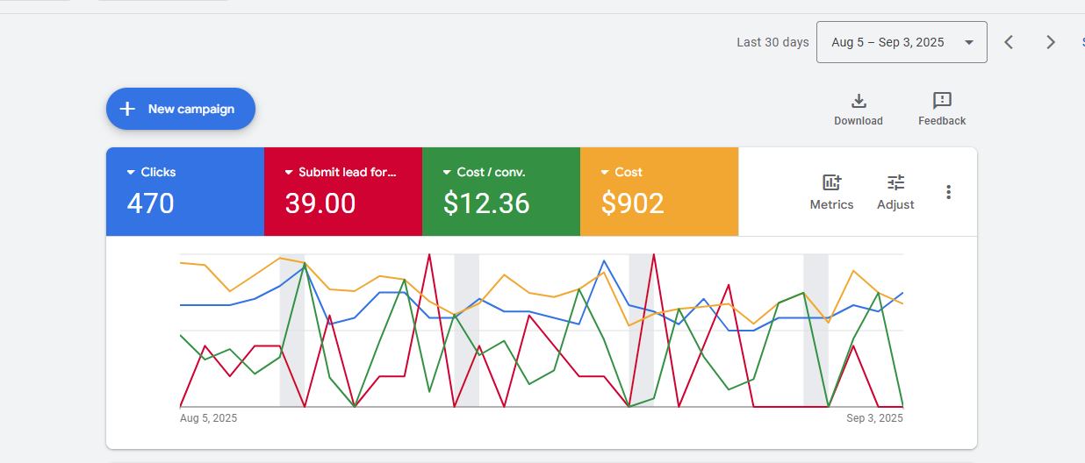Expand the Submit lead form metric dropdown
The height and width of the screenshot is (463, 1085).
click(x=289, y=173)
